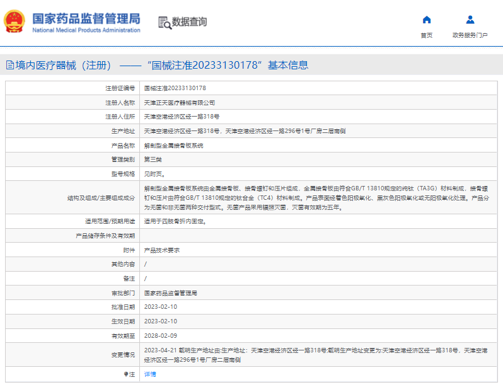
Task: Click the 适用范围/预期用途 label
Action: click(x=110, y=221)
